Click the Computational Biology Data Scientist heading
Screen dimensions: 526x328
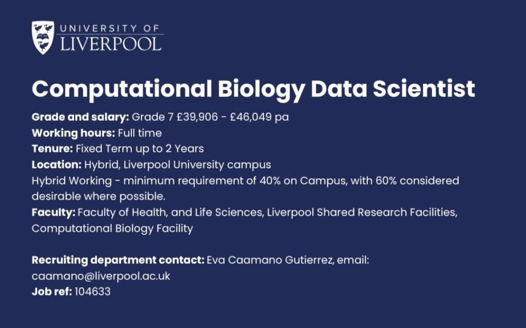tap(253, 89)
